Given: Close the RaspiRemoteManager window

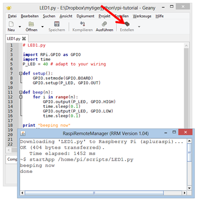Looking at the screenshot, I should [x=185, y=132].
